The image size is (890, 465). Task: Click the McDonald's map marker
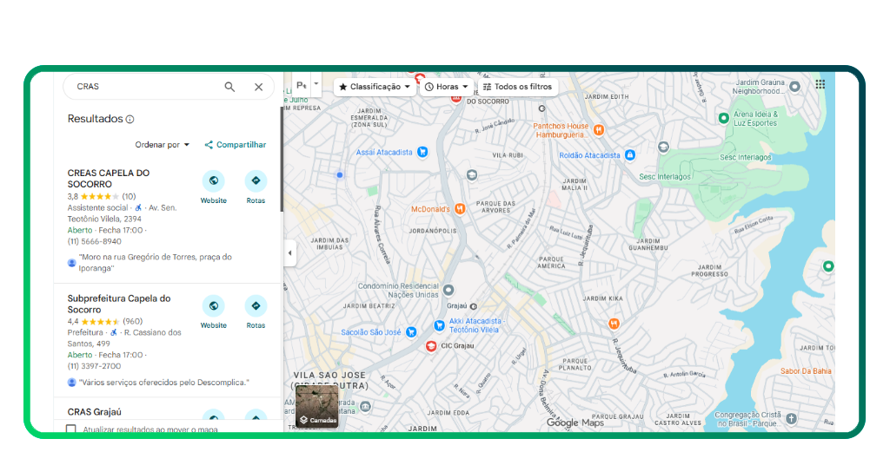pyautogui.click(x=460, y=209)
